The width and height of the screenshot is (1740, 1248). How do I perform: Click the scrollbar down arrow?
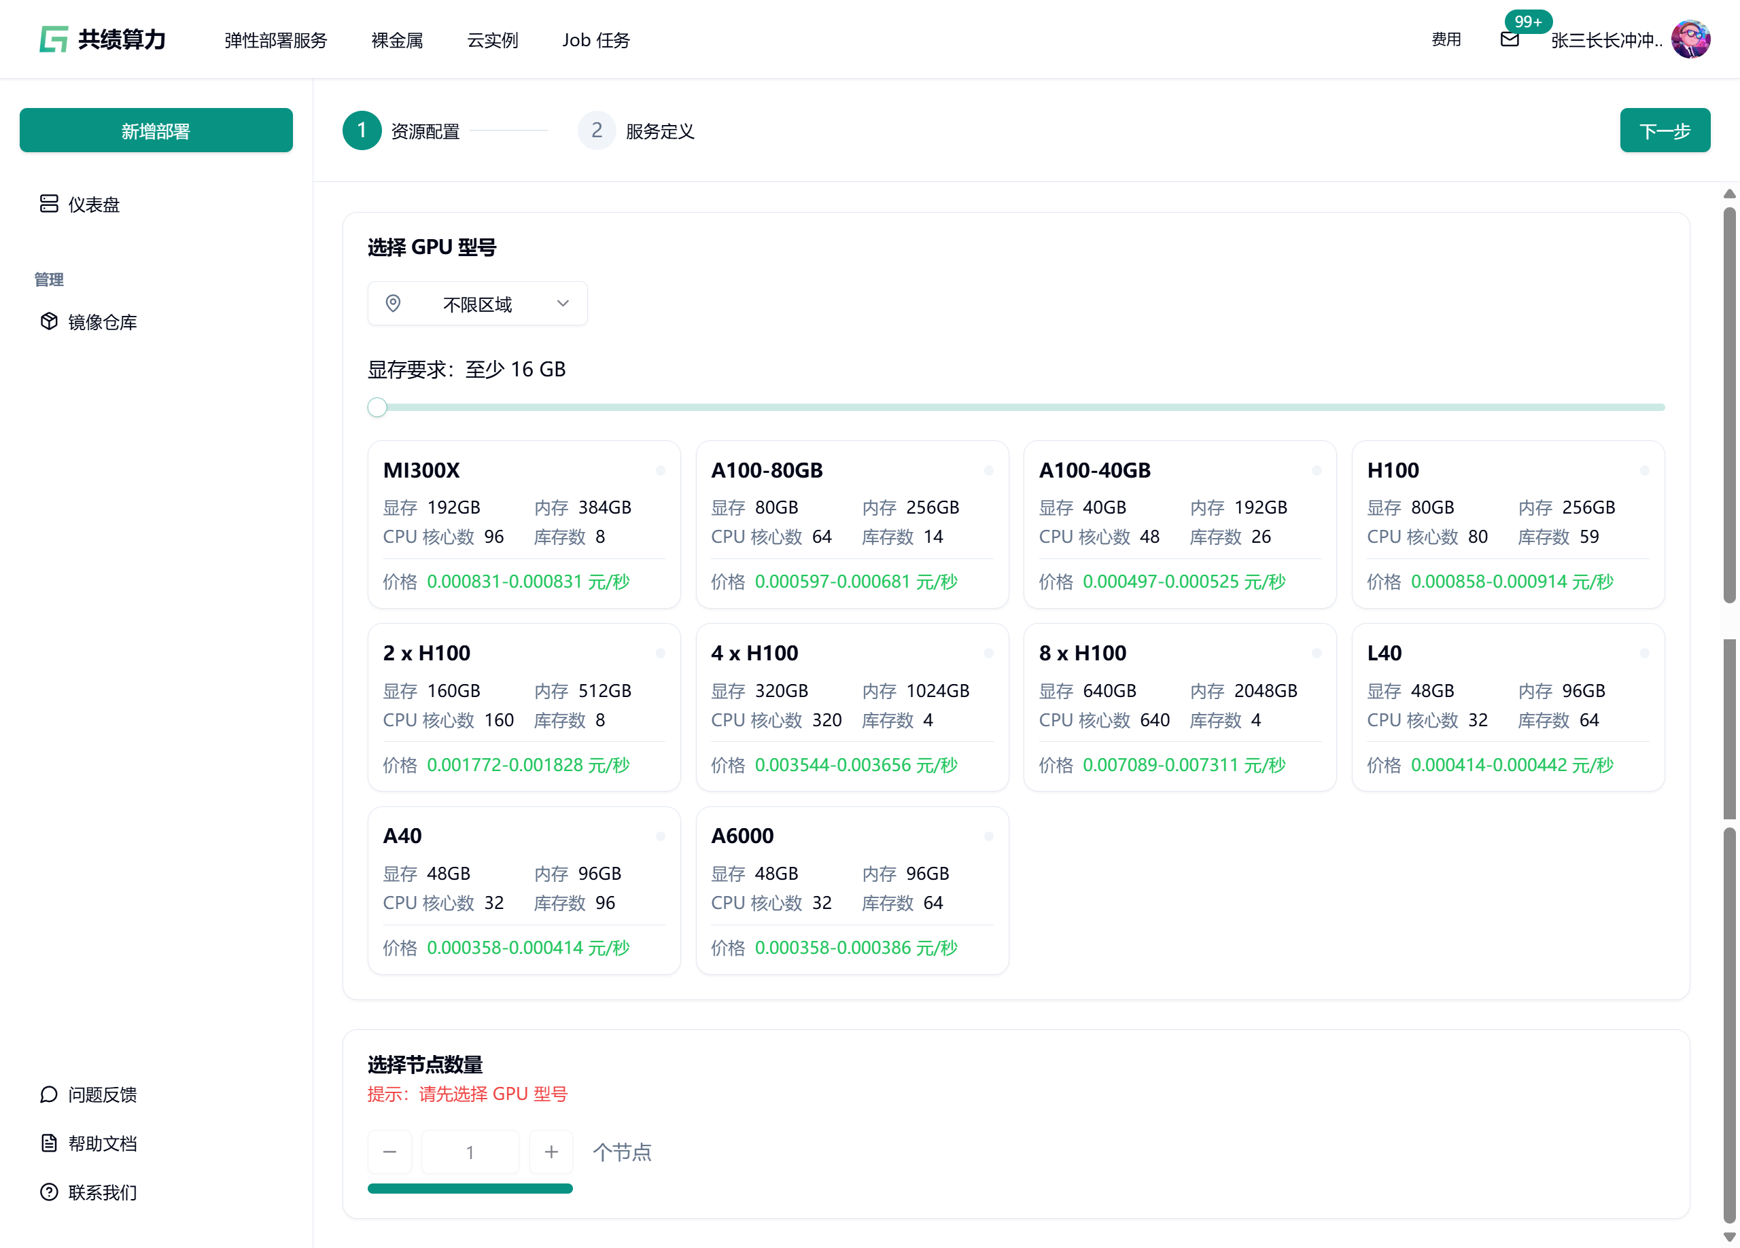(x=1729, y=1236)
